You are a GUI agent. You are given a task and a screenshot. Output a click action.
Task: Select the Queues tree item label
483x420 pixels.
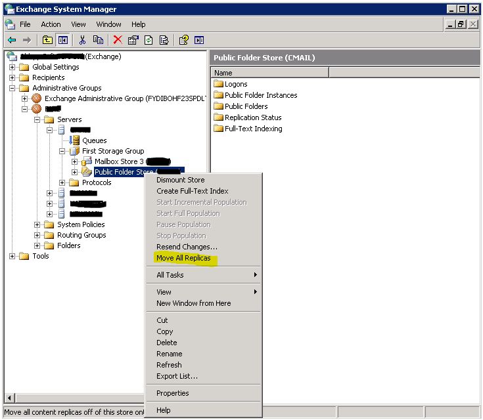[x=94, y=140]
